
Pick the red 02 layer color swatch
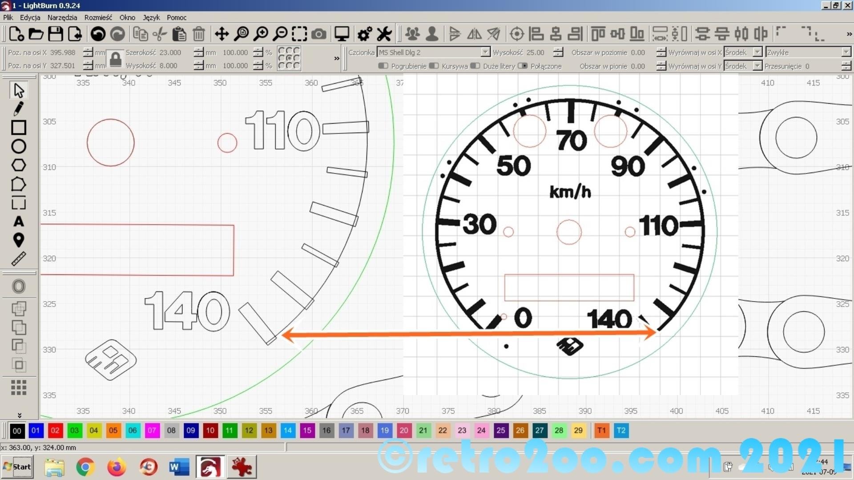pos(55,430)
